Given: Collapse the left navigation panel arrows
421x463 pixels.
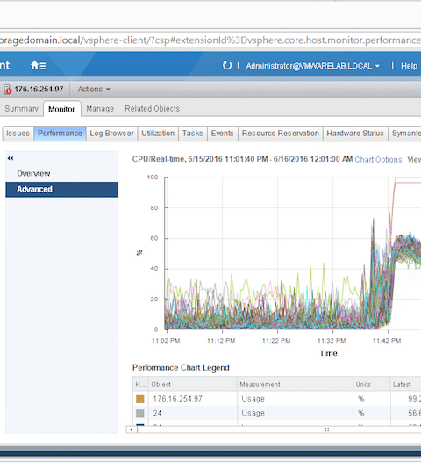Looking at the screenshot, I should pyautogui.click(x=11, y=158).
